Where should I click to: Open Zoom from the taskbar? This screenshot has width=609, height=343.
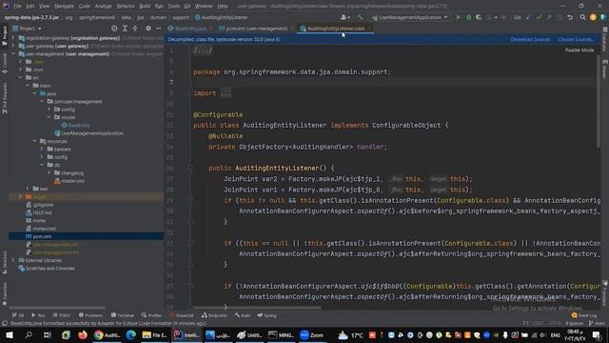pos(312,334)
